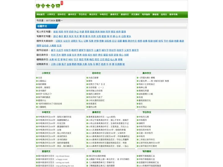Screen dimensions: 223x167
Task: Click the green bullet icon beside 友谊
Action: [138, 97]
